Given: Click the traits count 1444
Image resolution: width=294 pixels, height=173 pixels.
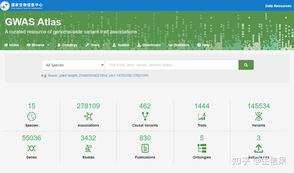Looking at the screenshot, I should (x=202, y=106).
